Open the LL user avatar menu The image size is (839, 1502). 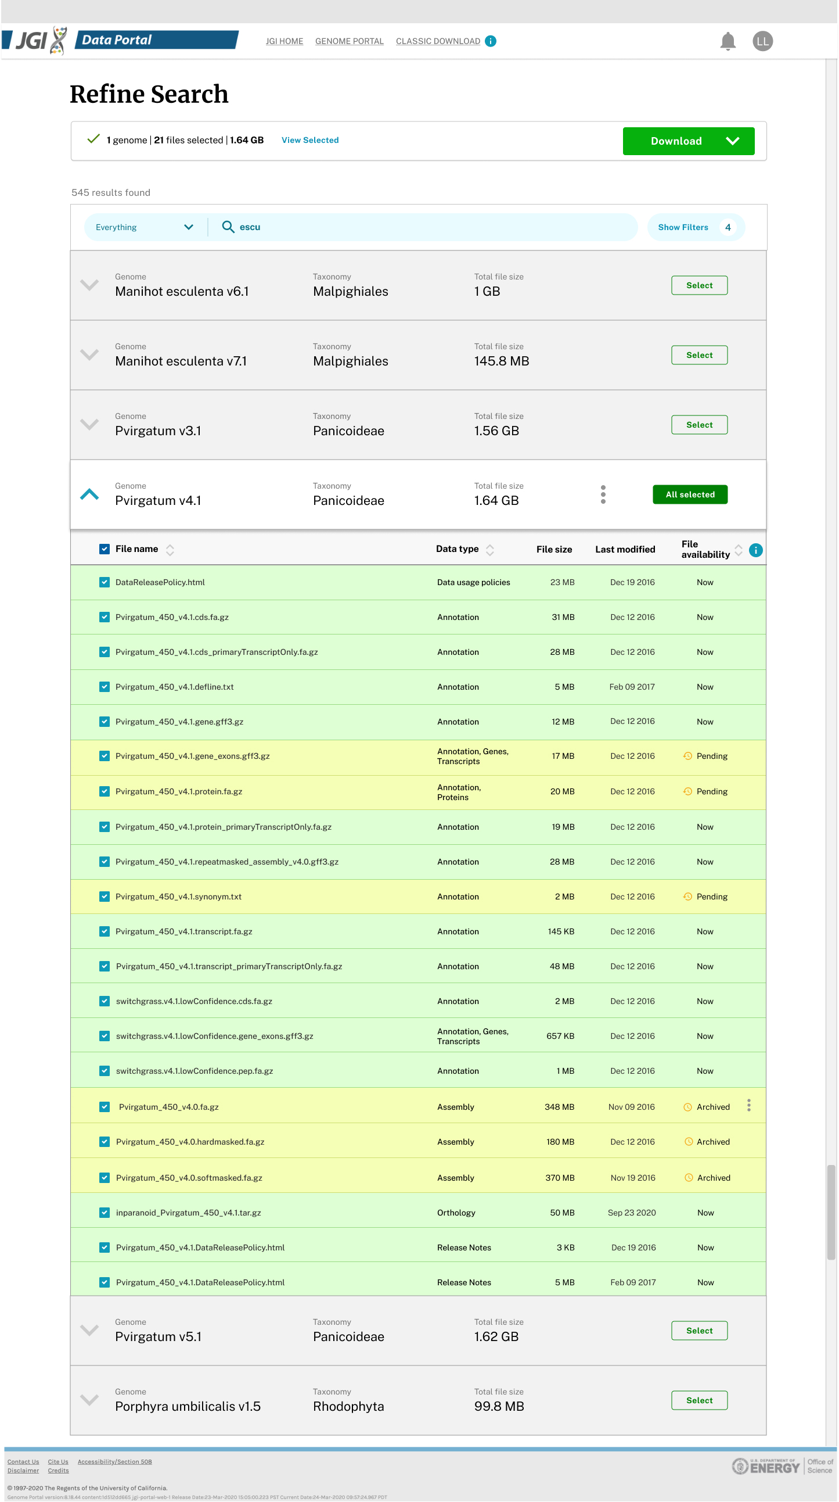point(763,41)
